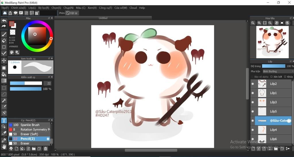This screenshot has width=294, height=157.
Task: Select the Dot pen tool
Action: tap(4, 53)
